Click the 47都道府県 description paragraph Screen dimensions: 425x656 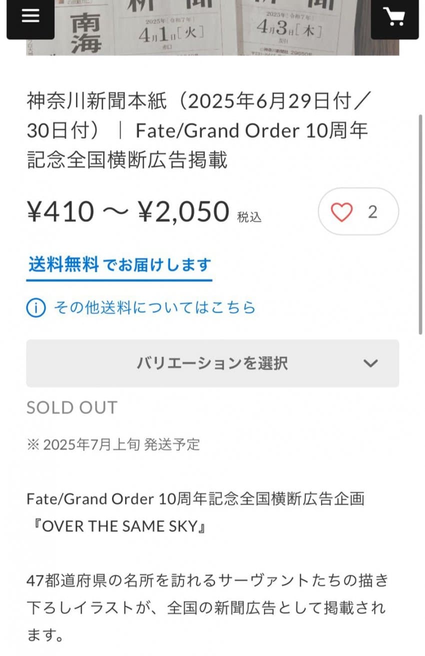(207, 607)
